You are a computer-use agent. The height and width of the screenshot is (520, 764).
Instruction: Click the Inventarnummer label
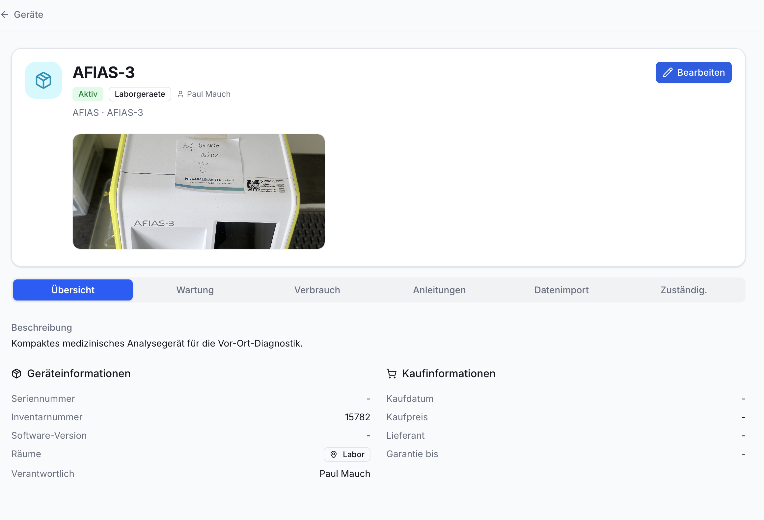point(47,417)
